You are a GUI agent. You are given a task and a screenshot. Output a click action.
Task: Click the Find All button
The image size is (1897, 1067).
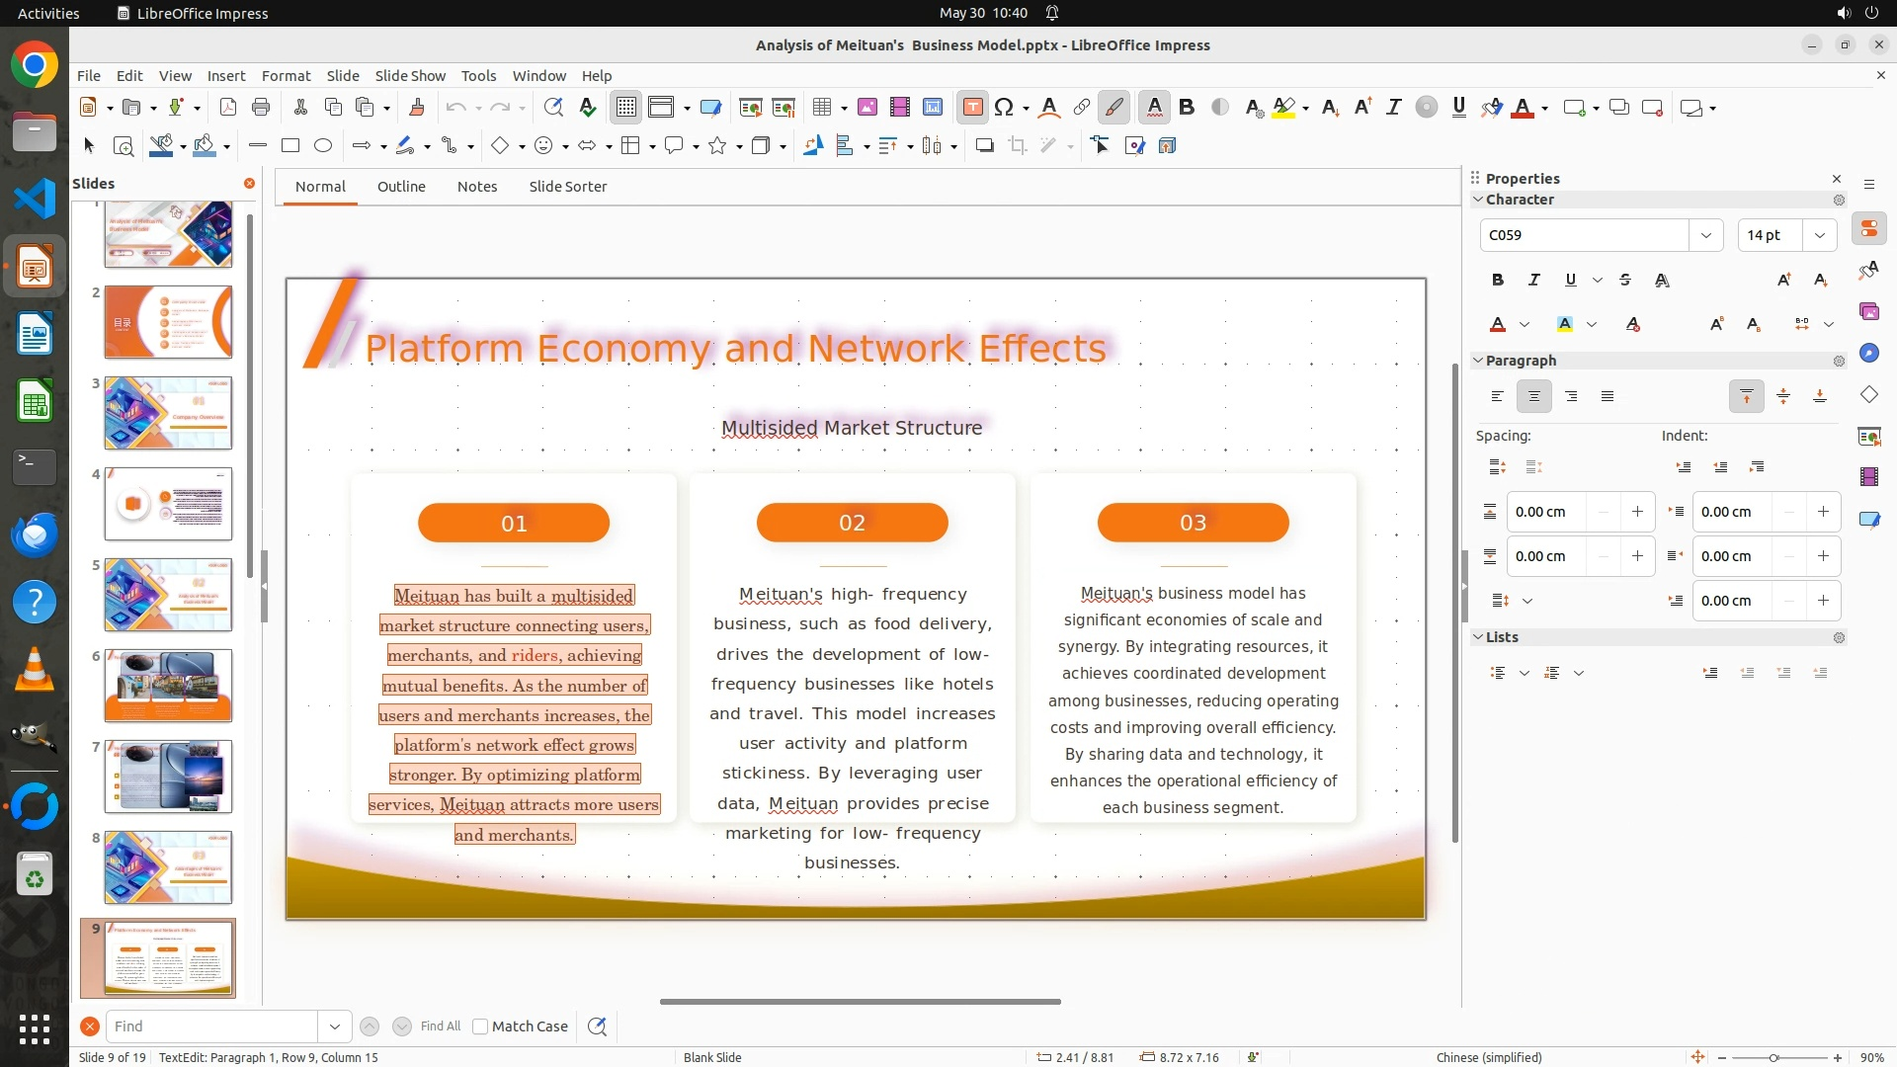point(440,1026)
